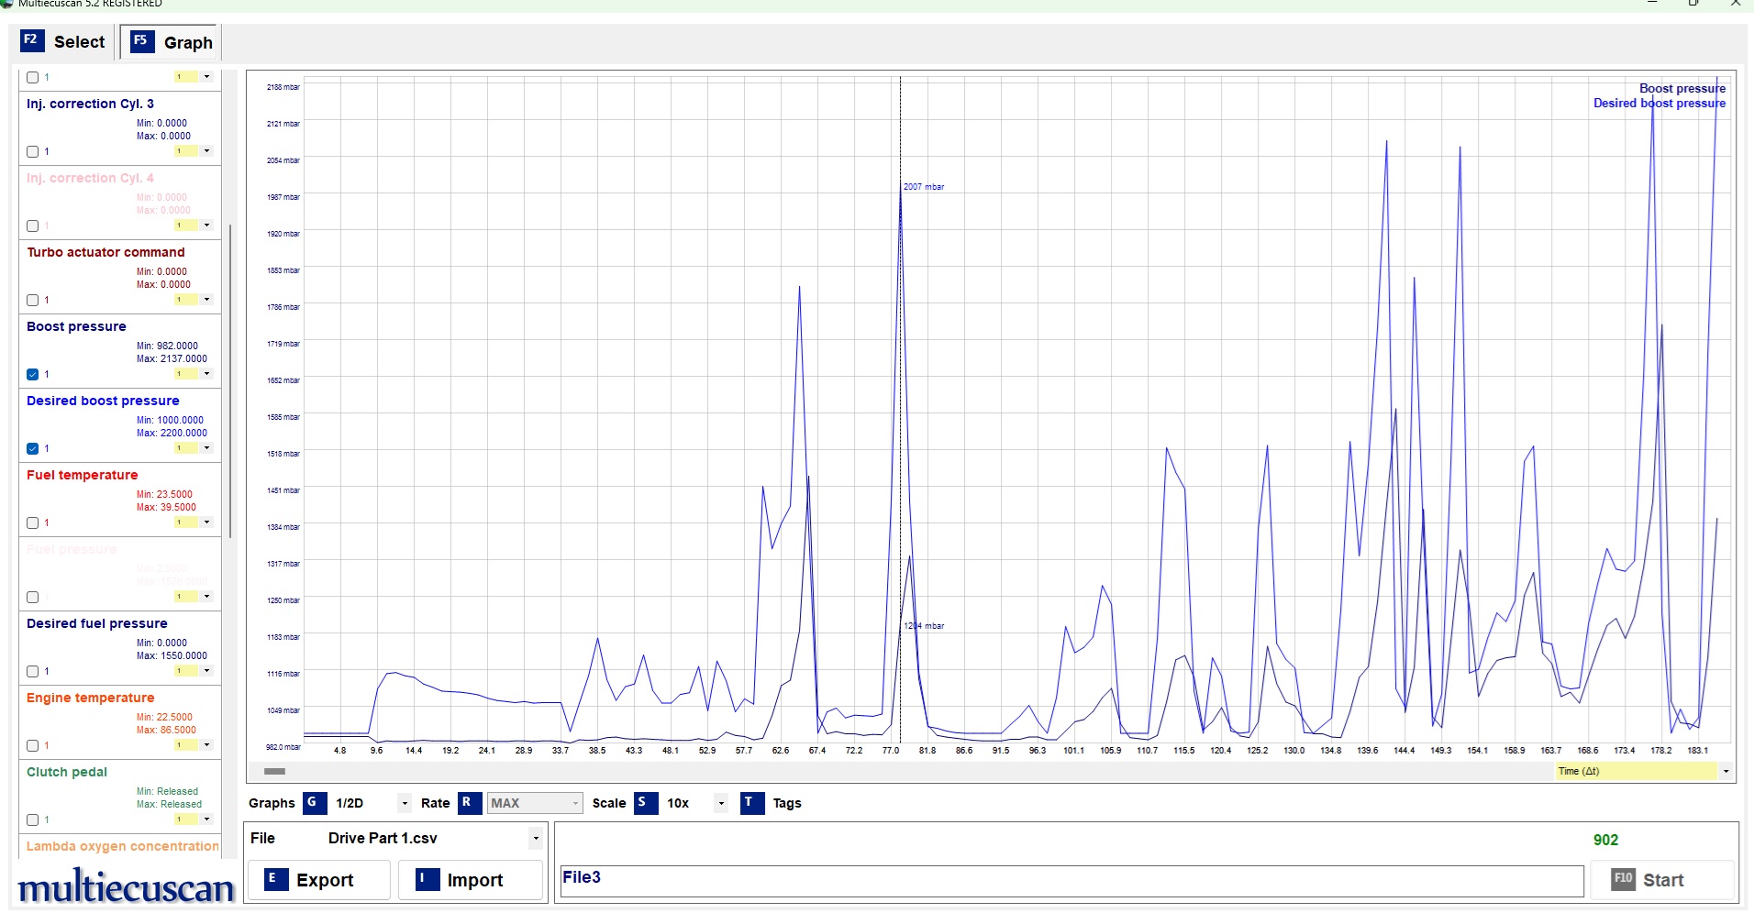Click the F10 key icon beside Start

tap(1623, 879)
